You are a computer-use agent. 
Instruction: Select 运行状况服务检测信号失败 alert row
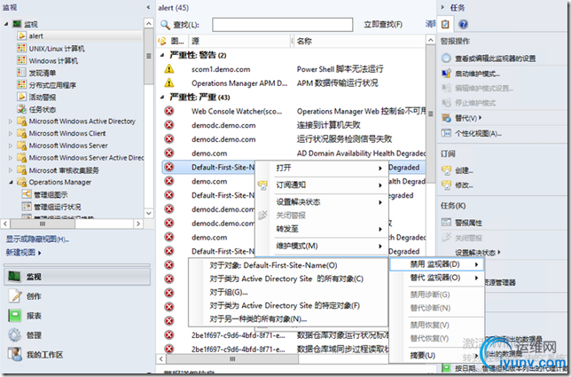click(x=293, y=139)
